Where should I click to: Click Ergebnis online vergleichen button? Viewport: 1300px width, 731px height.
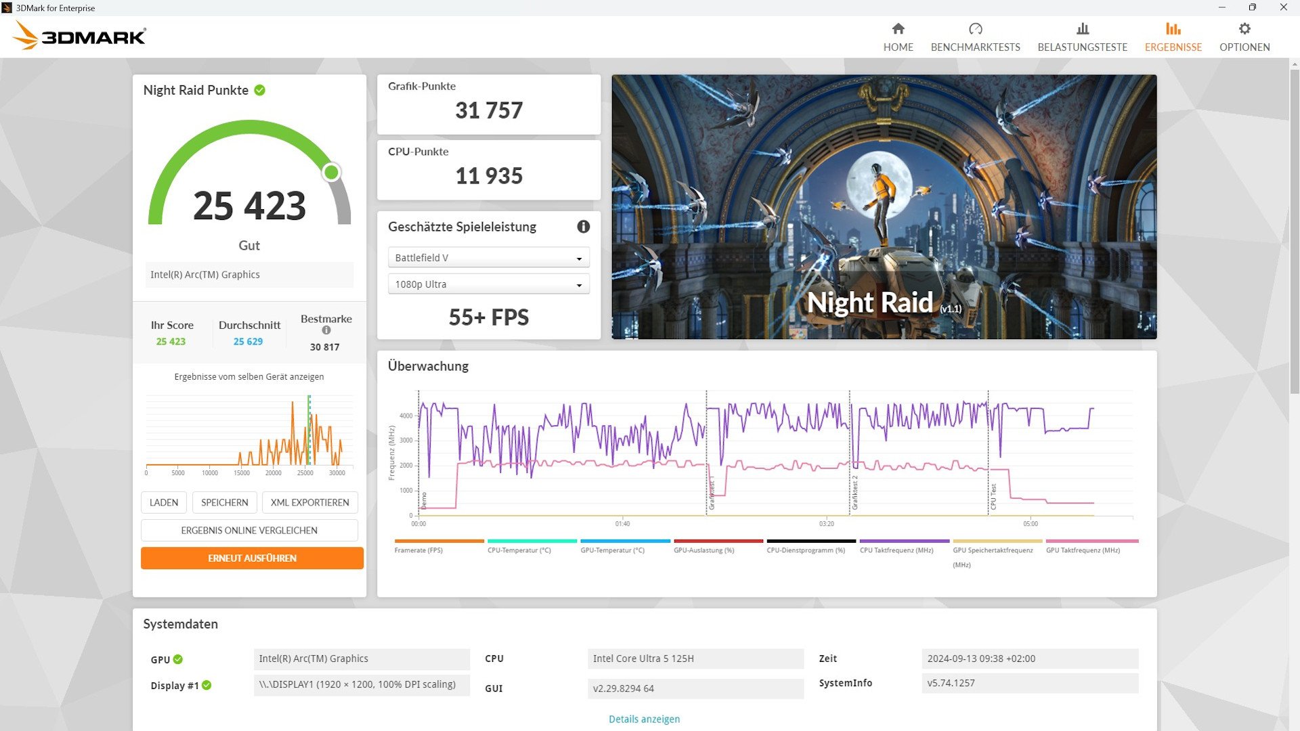tap(249, 531)
